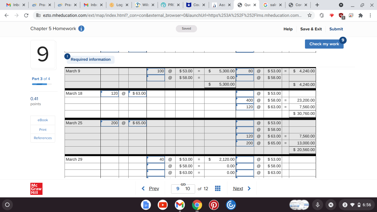Click the Help link
This screenshot has width=377, height=212.
point(288,29)
